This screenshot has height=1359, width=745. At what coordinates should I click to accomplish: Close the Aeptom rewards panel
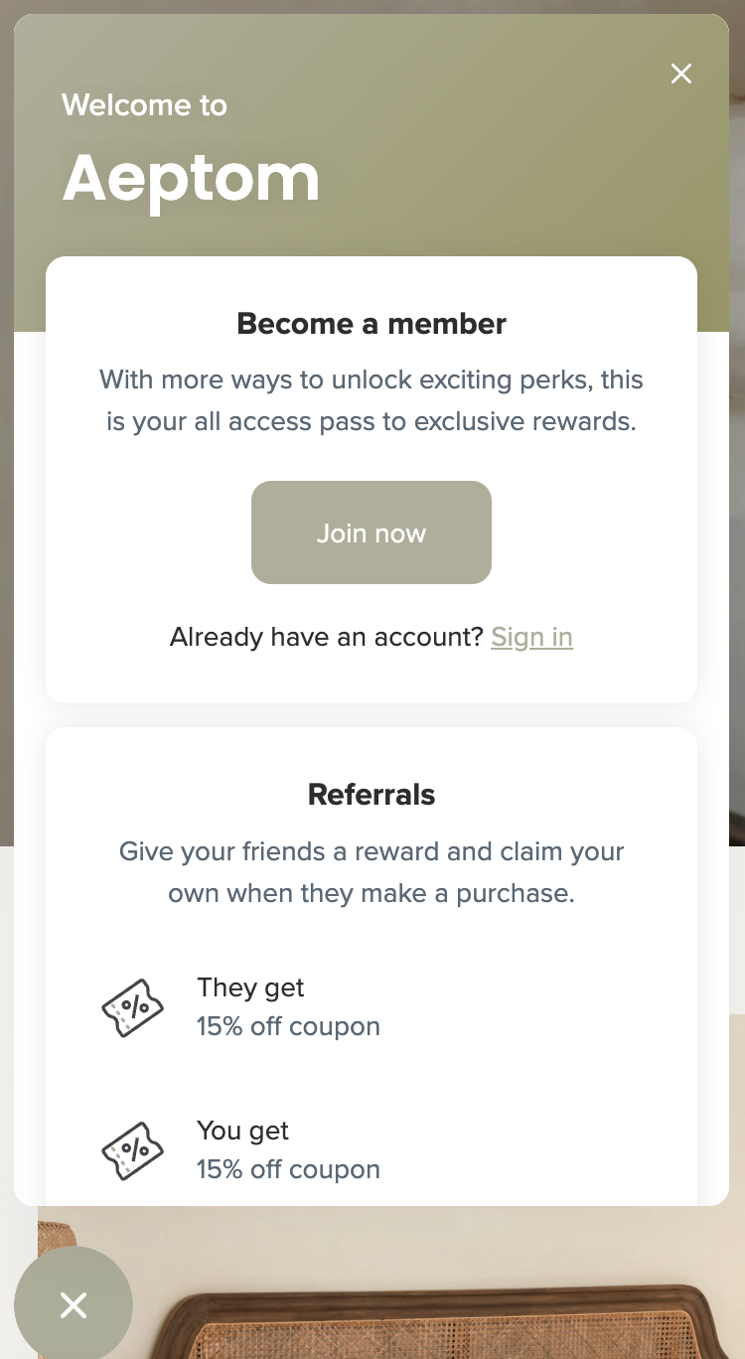pos(681,74)
